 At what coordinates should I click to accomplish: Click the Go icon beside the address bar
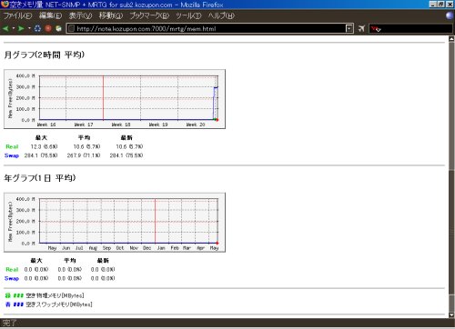(x=361, y=29)
